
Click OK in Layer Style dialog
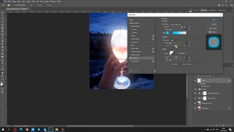tap(214, 20)
